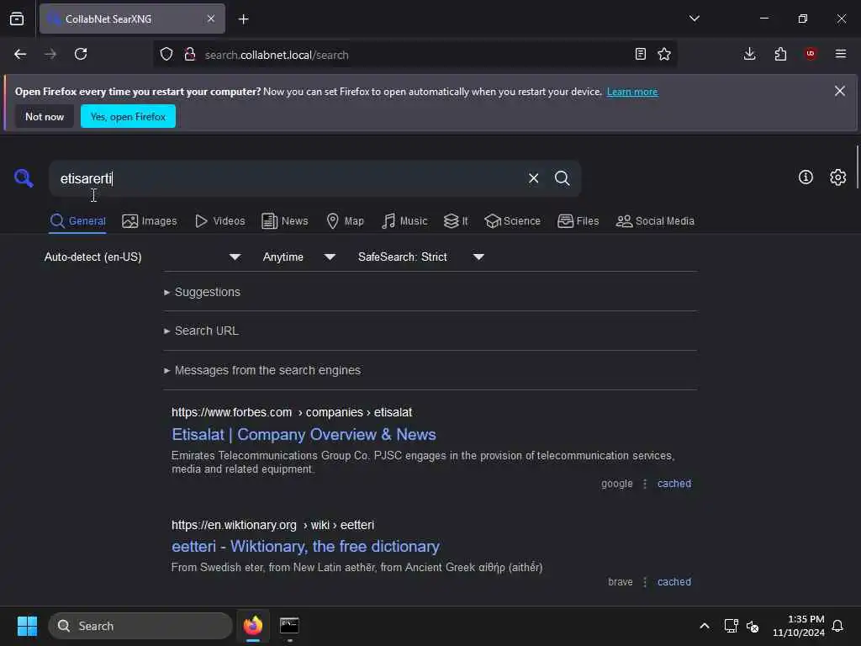Image resolution: width=861 pixels, height=646 pixels.
Task: Switch to News category
Action: [x=285, y=221]
